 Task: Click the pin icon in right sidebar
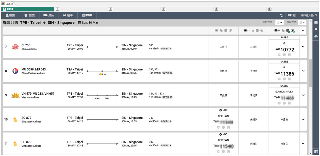tap(316, 29)
